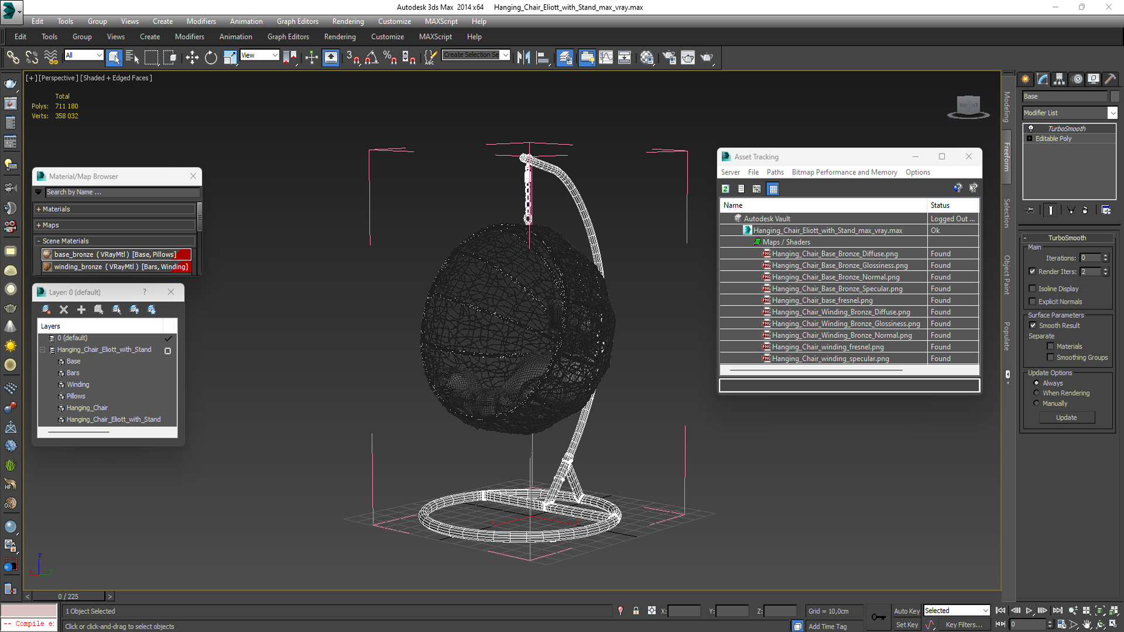
Task: Toggle the Angle Snap icon
Action: (x=371, y=57)
